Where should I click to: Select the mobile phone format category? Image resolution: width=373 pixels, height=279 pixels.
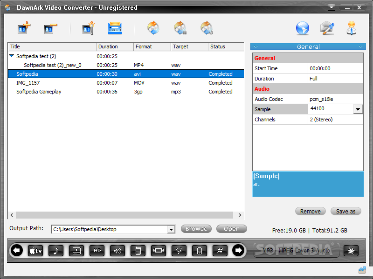[x=138, y=251]
